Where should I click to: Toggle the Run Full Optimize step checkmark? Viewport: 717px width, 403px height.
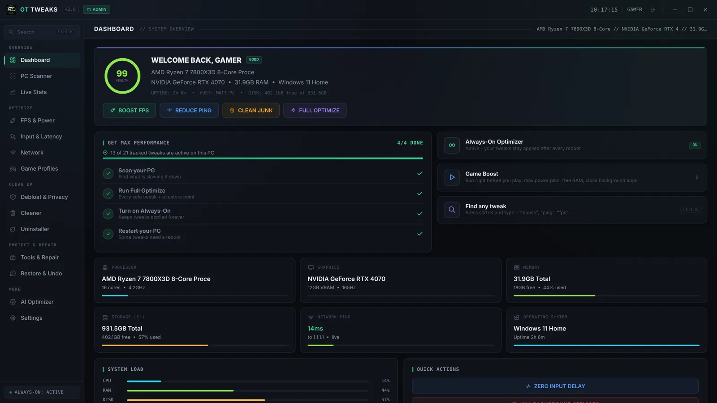[108, 193]
